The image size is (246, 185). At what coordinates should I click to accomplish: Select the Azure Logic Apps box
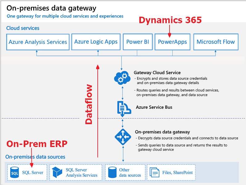[x=96, y=42]
